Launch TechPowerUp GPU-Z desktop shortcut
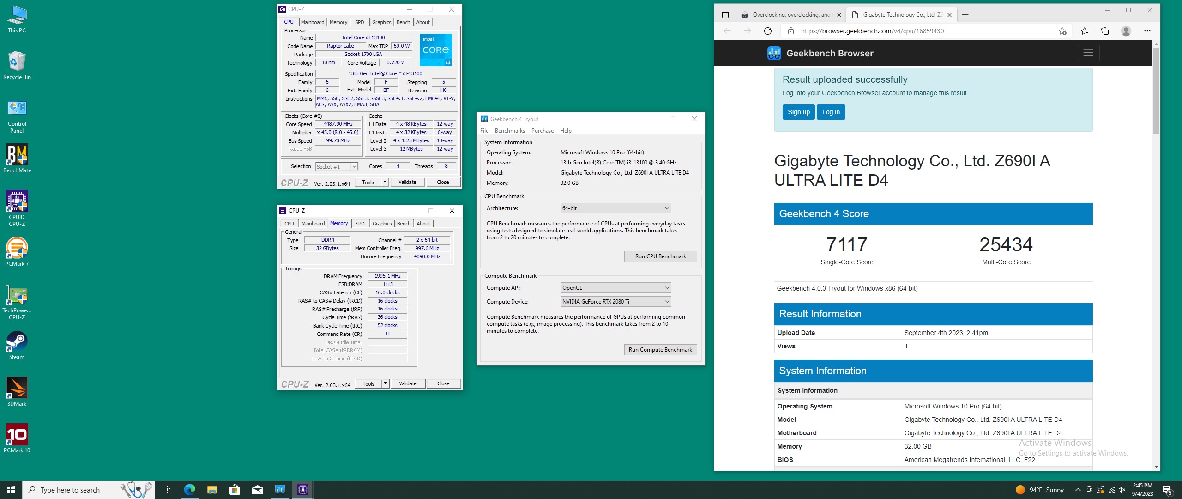1182x499 pixels. pos(17,302)
